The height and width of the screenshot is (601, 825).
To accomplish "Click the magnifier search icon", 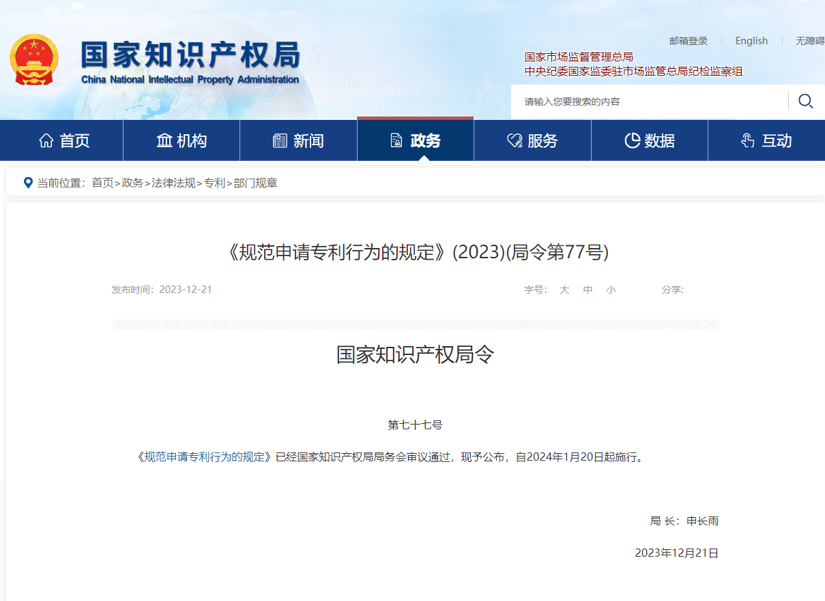I will click(805, 102).
